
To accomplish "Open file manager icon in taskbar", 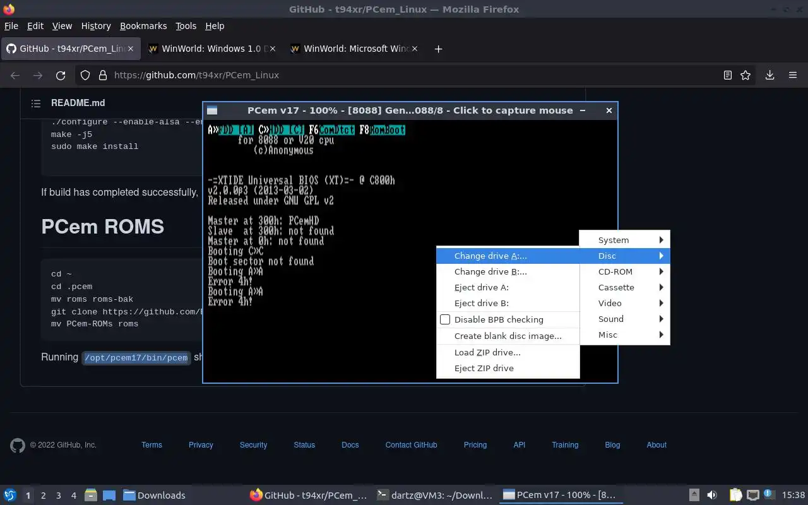I will (x=90, y=495).
